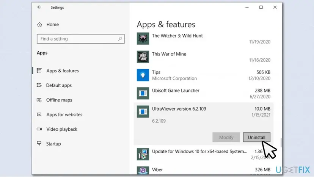314x177 pixels.
Task: Click the apps list scrollbar thumb
Action: click(281, 143)
